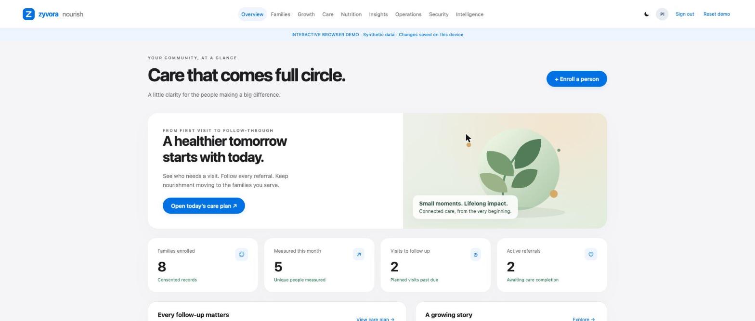755x321 pixels.
Task: Click the Zyvora logo icon
Action: 28,14
